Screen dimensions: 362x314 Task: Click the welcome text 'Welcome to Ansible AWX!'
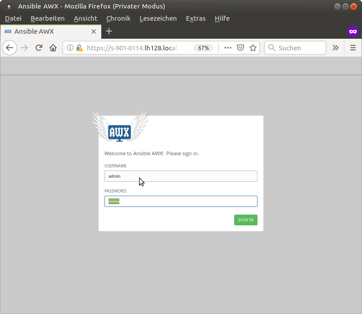click(134, 154)
